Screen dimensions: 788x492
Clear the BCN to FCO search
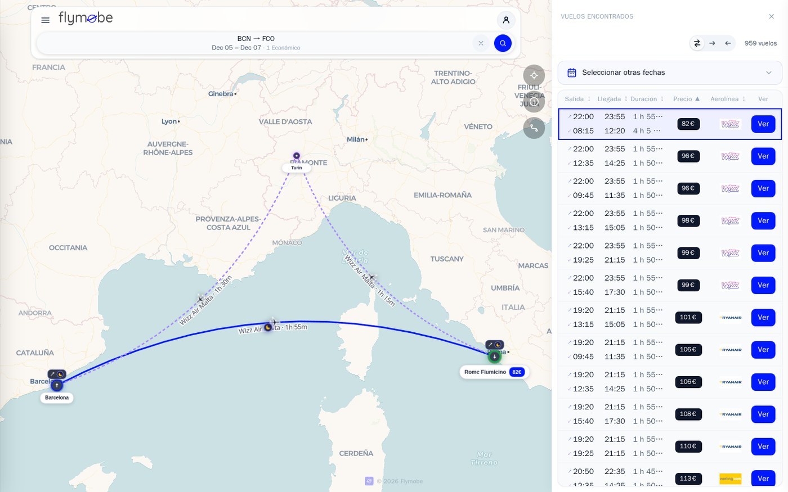(481, 43)
